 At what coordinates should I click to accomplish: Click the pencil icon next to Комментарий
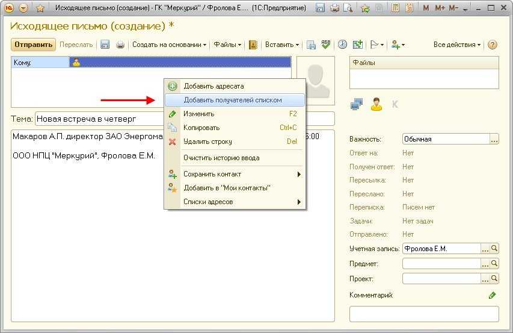pos(492,295)
